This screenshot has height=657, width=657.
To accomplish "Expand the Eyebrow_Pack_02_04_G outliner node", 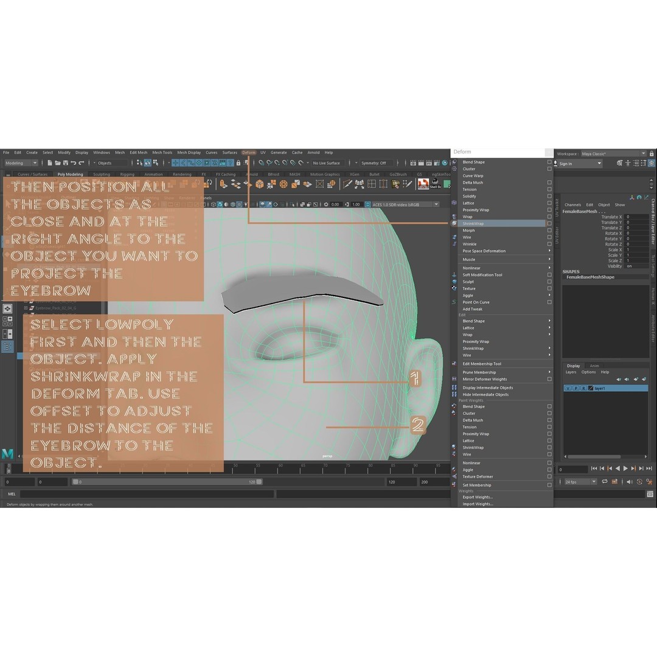I will pyautogui.click(x=26, y=308).
